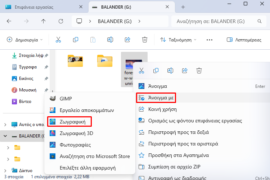
Task: Click the Copy icon in context menu
Action: pyautogui.click(x=156, y=71)
